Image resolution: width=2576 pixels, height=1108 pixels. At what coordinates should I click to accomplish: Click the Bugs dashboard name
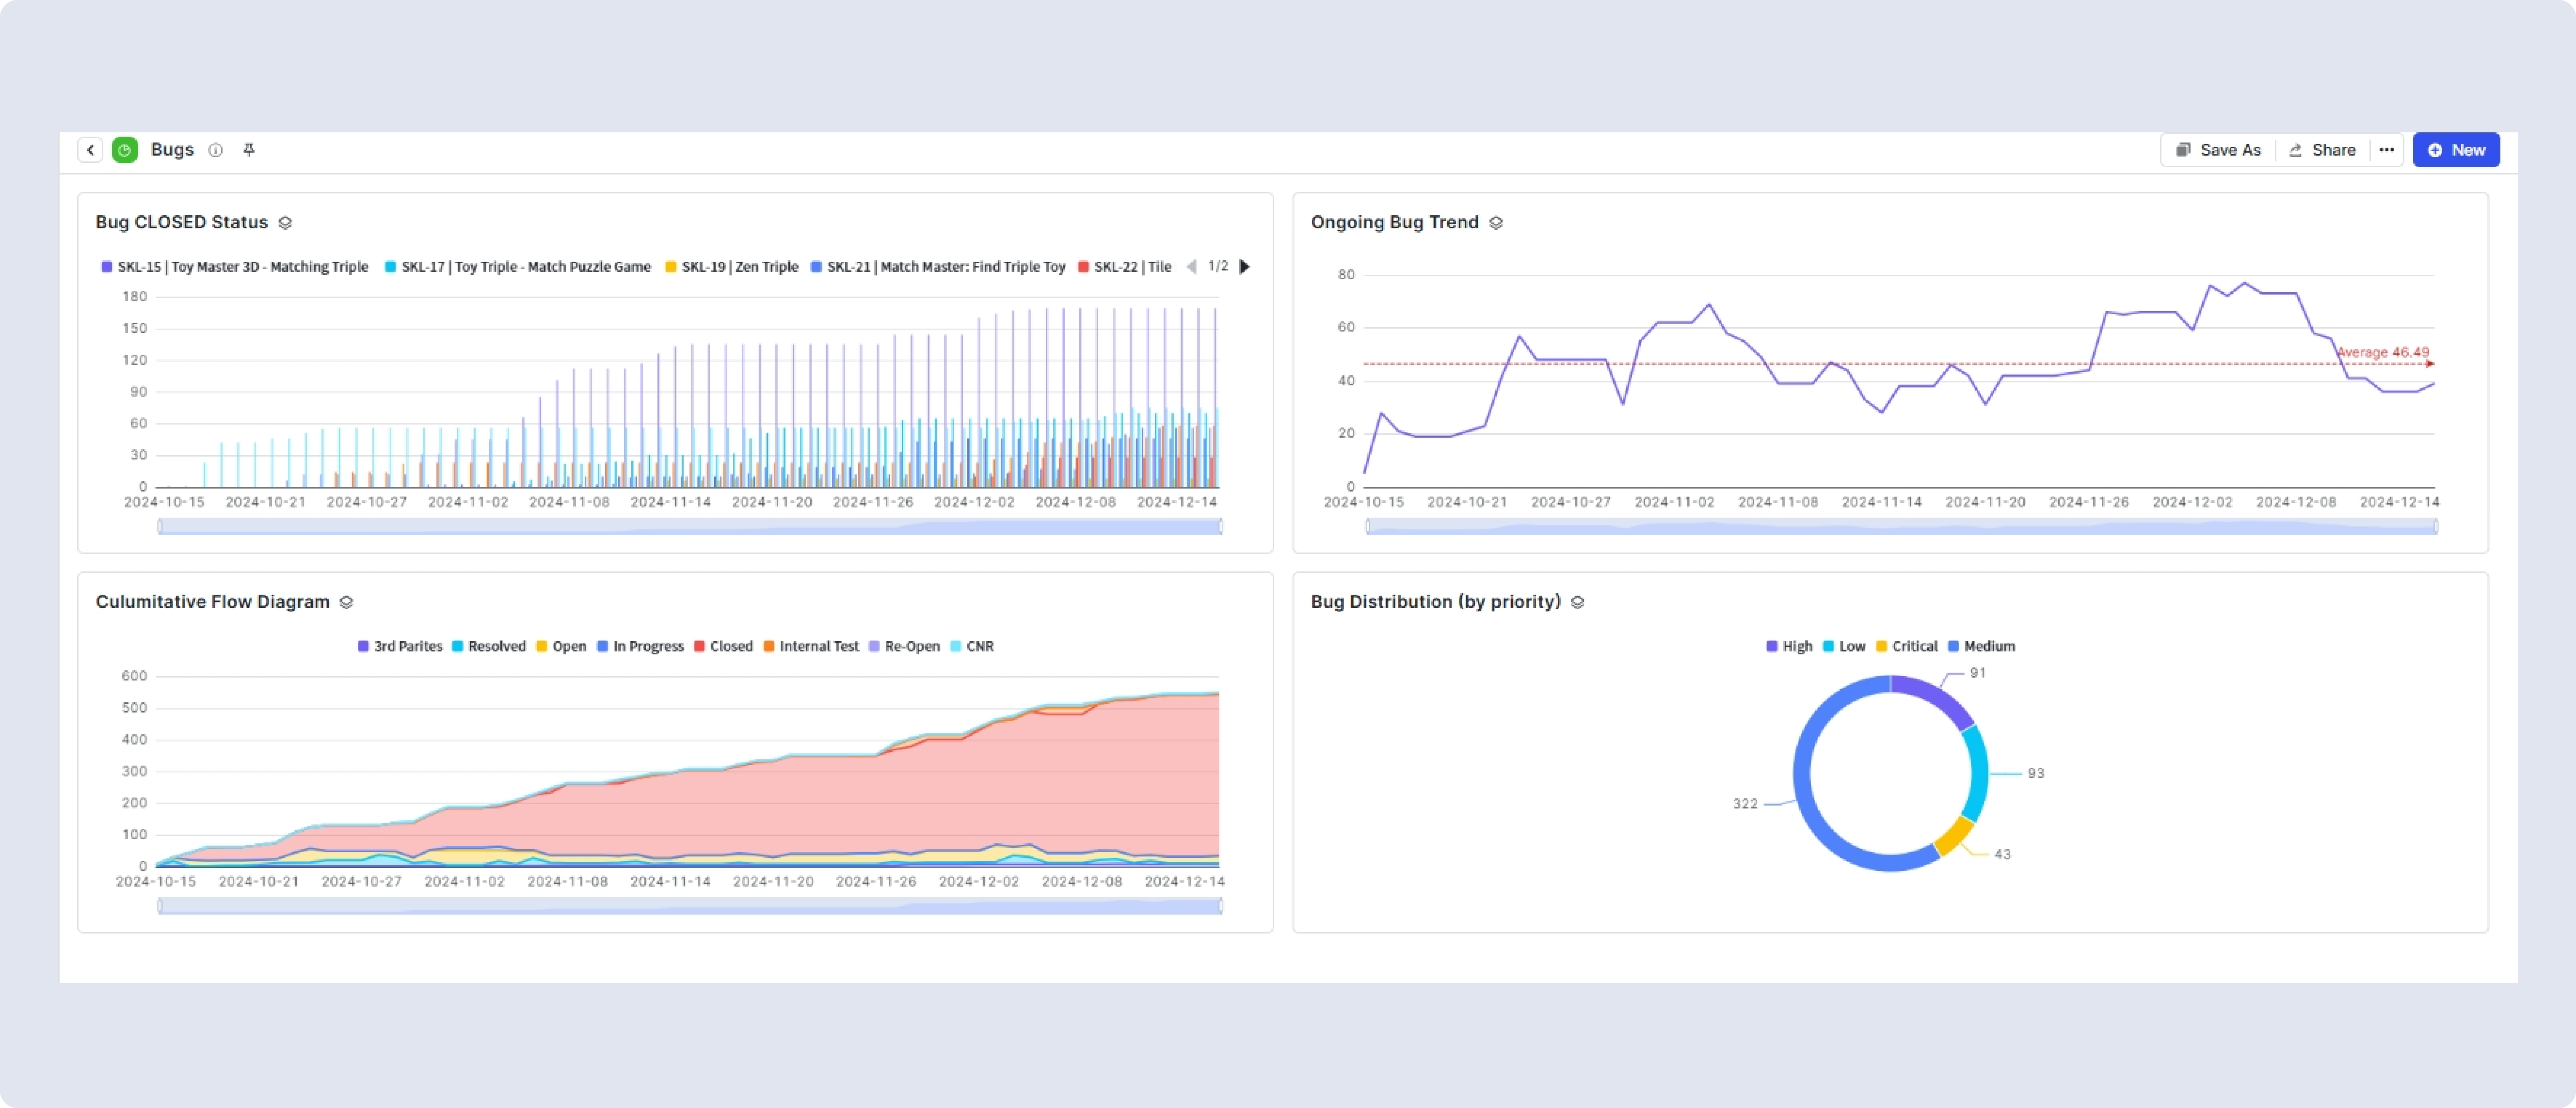(x=172, y=149)
